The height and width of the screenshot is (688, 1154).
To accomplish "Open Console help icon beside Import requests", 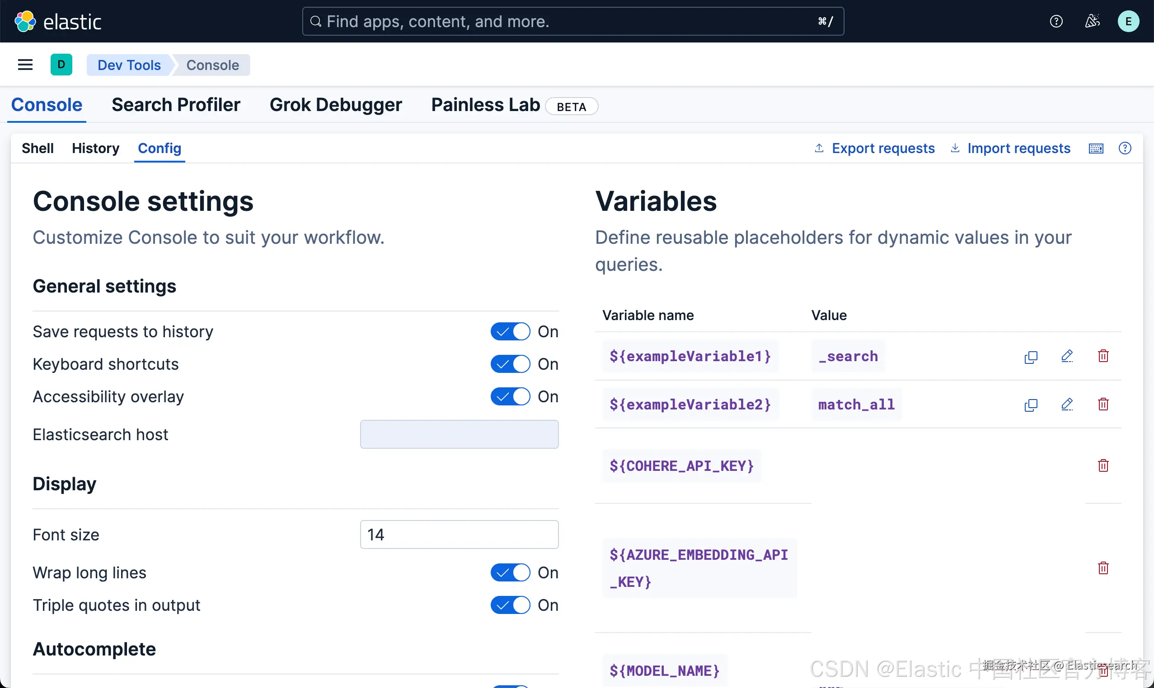I will tap(1125, 149).
